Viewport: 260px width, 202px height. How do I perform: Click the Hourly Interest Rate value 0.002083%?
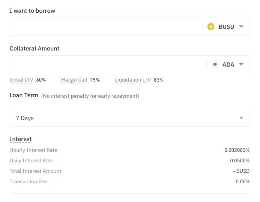coord(237,150)
